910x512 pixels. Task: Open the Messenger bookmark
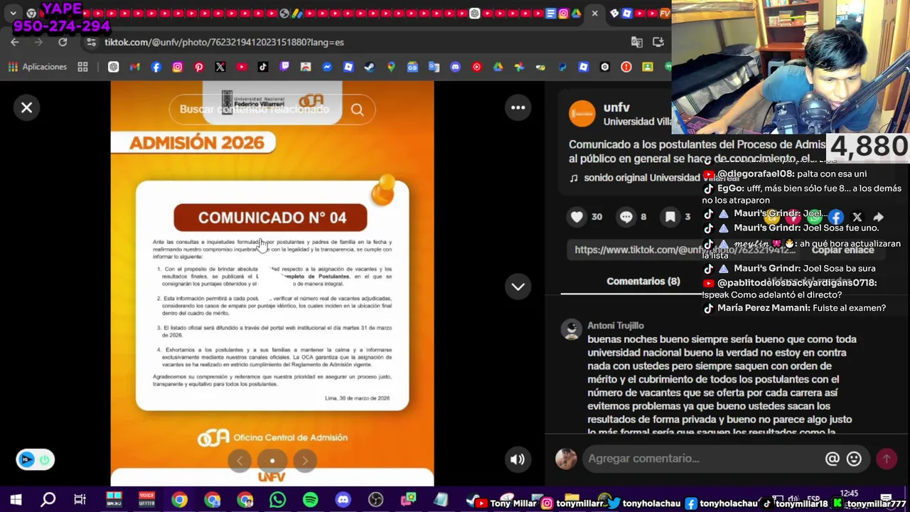[x=327, y=67]
